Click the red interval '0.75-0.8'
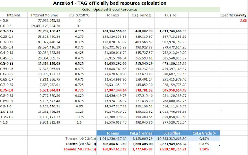248x155 pixels. tap(7, 90)
